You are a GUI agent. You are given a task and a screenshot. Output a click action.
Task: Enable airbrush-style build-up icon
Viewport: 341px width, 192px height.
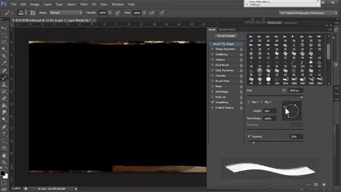coord(152,13)
